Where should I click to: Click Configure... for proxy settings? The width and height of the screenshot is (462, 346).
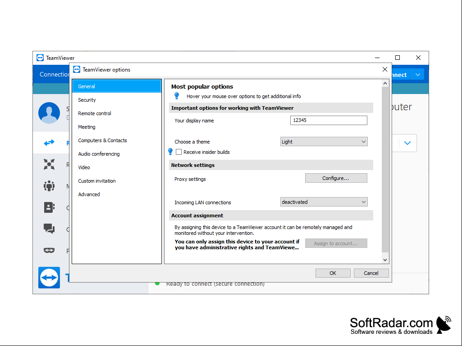(336, 178)
